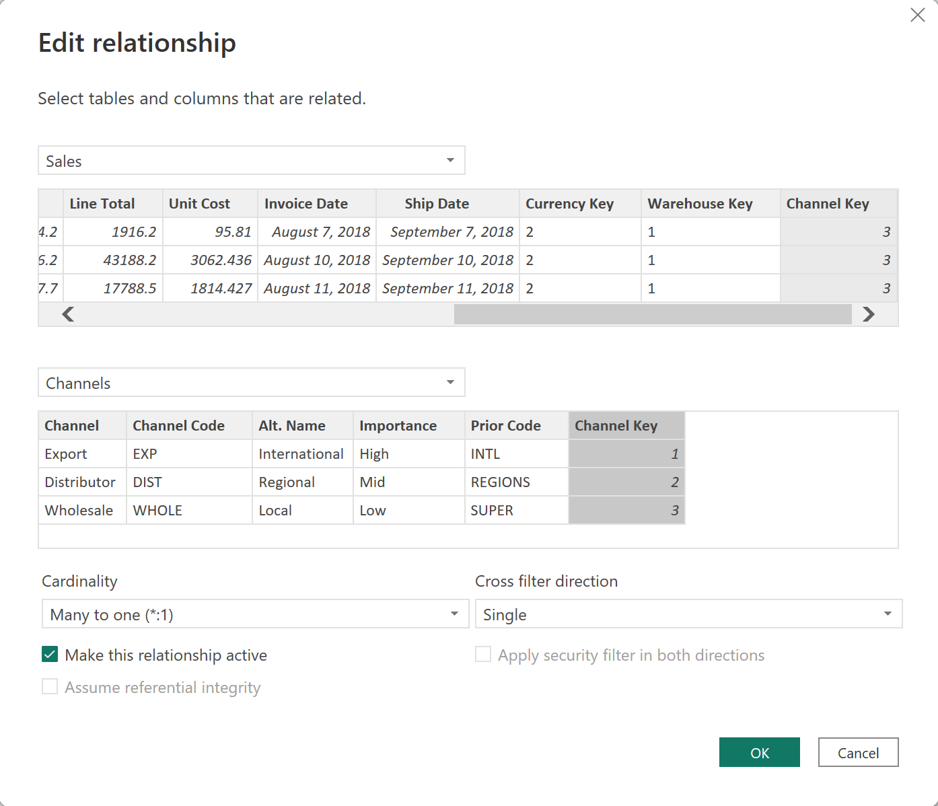Click the 1916.2 line total cell
Image resolution: width=938 pixels, height=806 pixels.
point(113,232)
